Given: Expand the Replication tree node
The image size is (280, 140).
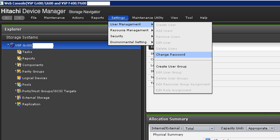Looking at the screenshot, I should 16,103.
